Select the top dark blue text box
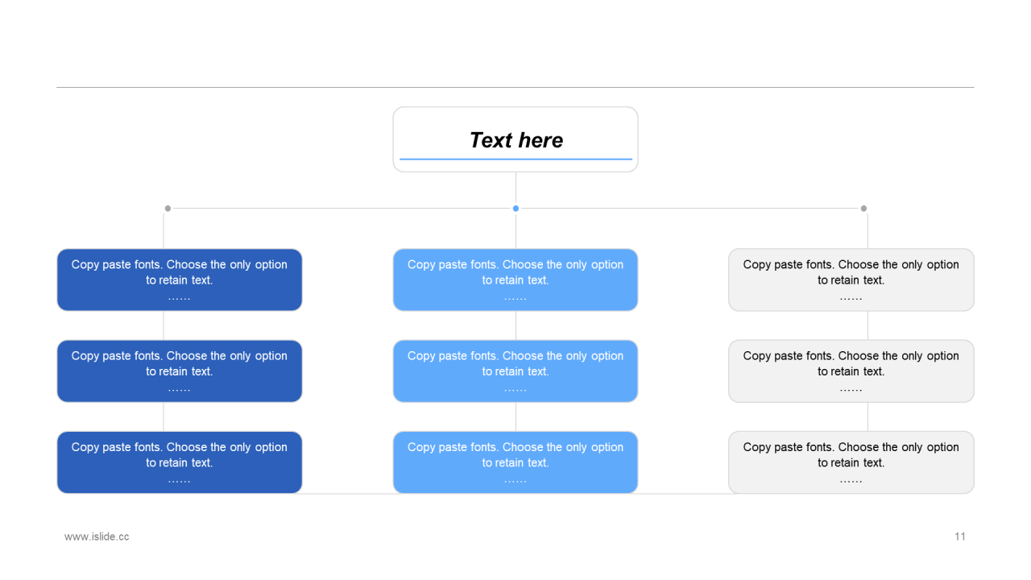Screen dimensions: 1031x580 (x=180, y=280)
